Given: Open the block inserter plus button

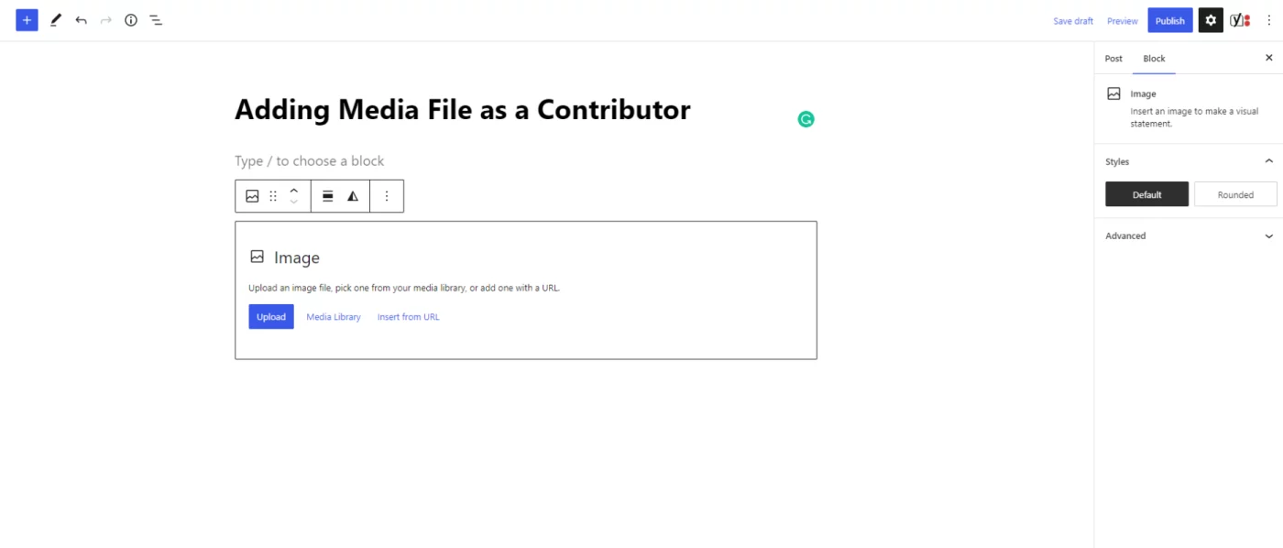Looking at the screenshot, I should [x=27, y=20].
